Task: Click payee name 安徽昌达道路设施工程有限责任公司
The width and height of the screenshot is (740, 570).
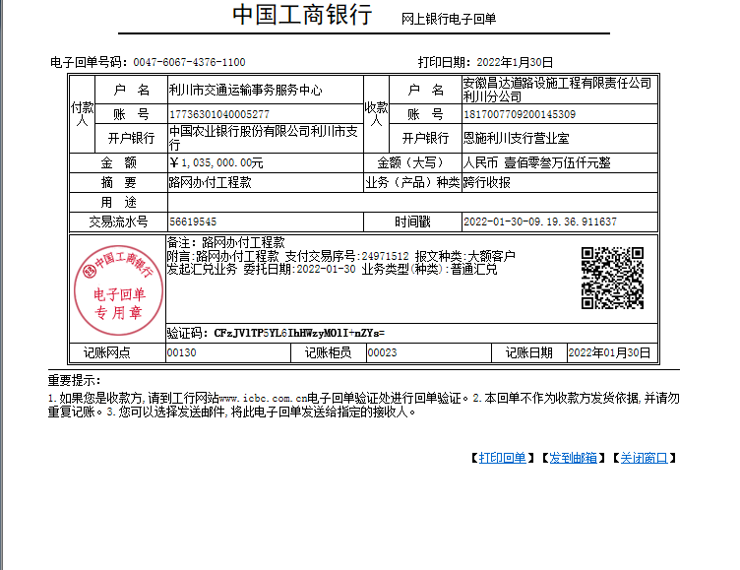Action: pos(557,84)
